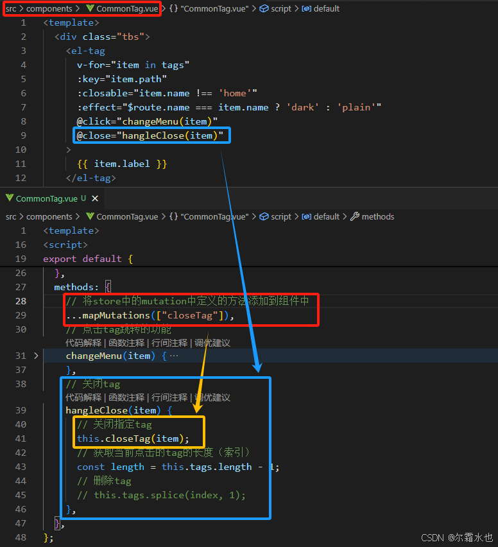Click the @close="hangleClose(item)" attribute

coord(150,135)
